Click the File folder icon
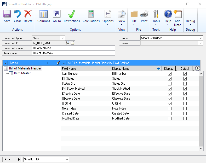 pos(134,14)
